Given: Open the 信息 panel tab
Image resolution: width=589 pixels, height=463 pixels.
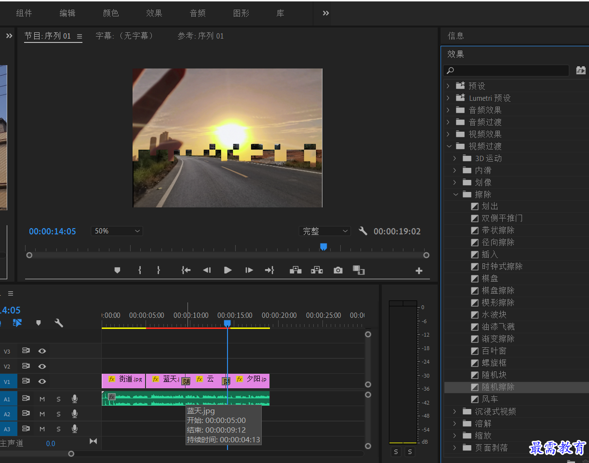Looking at the screenshot, I should (456, 36).
